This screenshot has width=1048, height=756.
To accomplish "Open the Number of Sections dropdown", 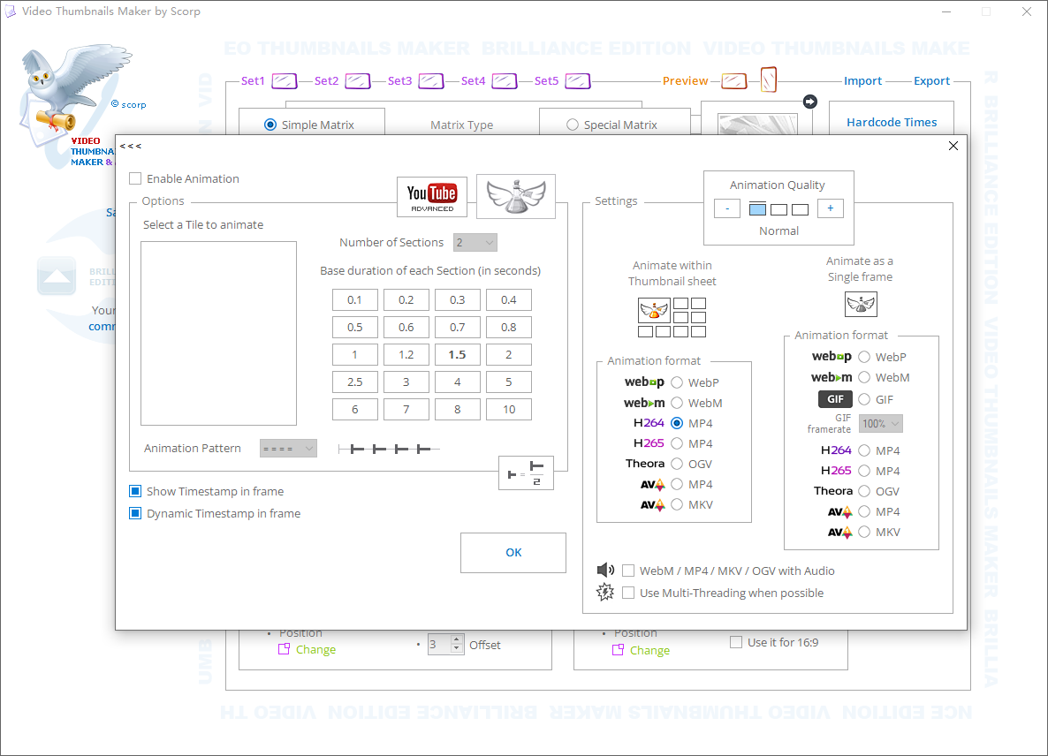I will click(475, 242).
